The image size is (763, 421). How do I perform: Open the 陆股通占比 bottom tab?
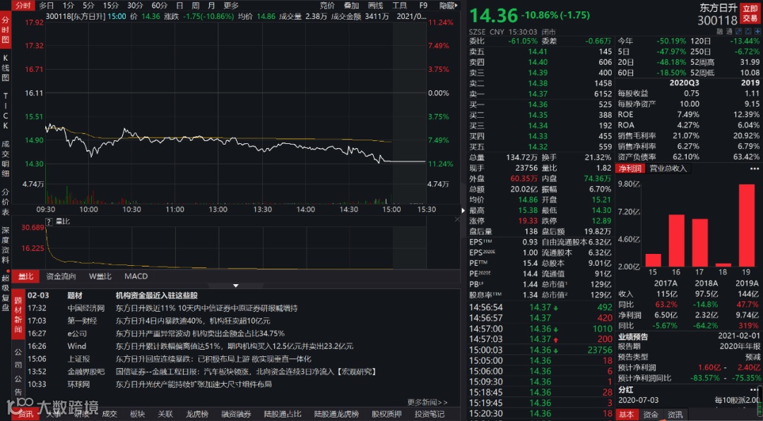click(x=283, y=414)
